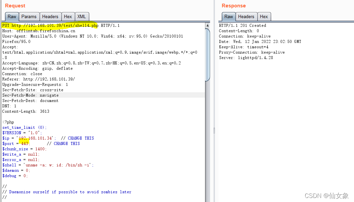Click the request pane scrollbar thumb
354x202 pixels.
[x=207, y=55]
